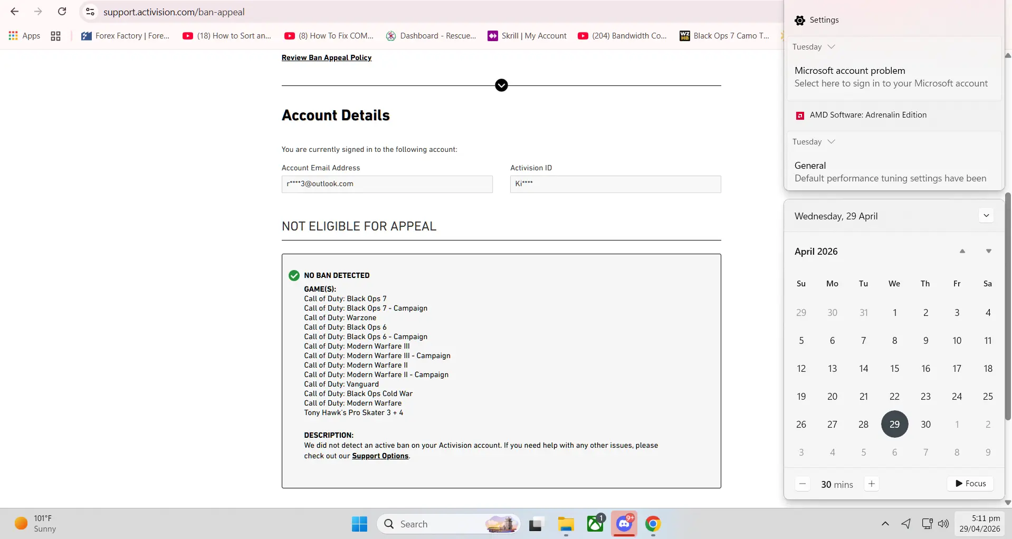Screen dimensions: 1012x539
Task: Open the Microsoft account problem notification
Action: click(x=894, y=77)
